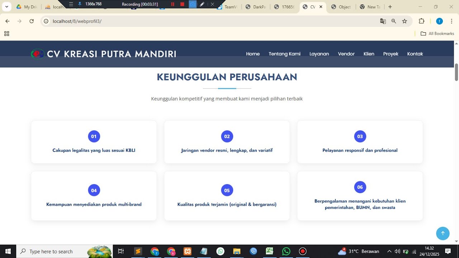Open Sublime Text from the taskbar

tap(138, 251)
